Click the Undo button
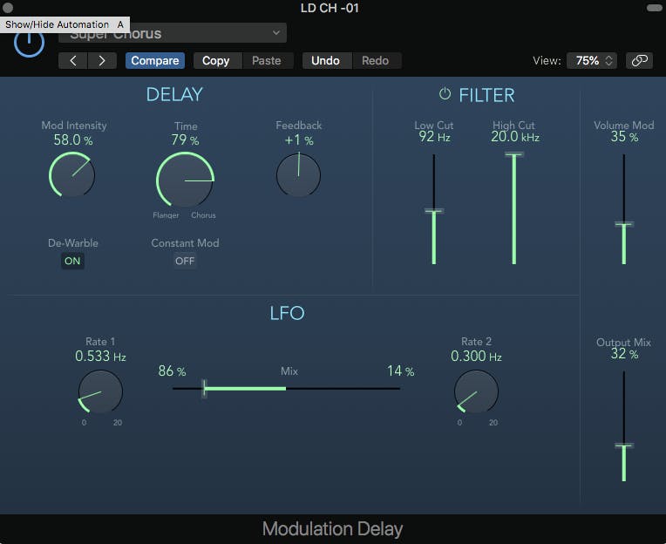The width and height of the screenshot is (666, 544). [x=325, y=60]
